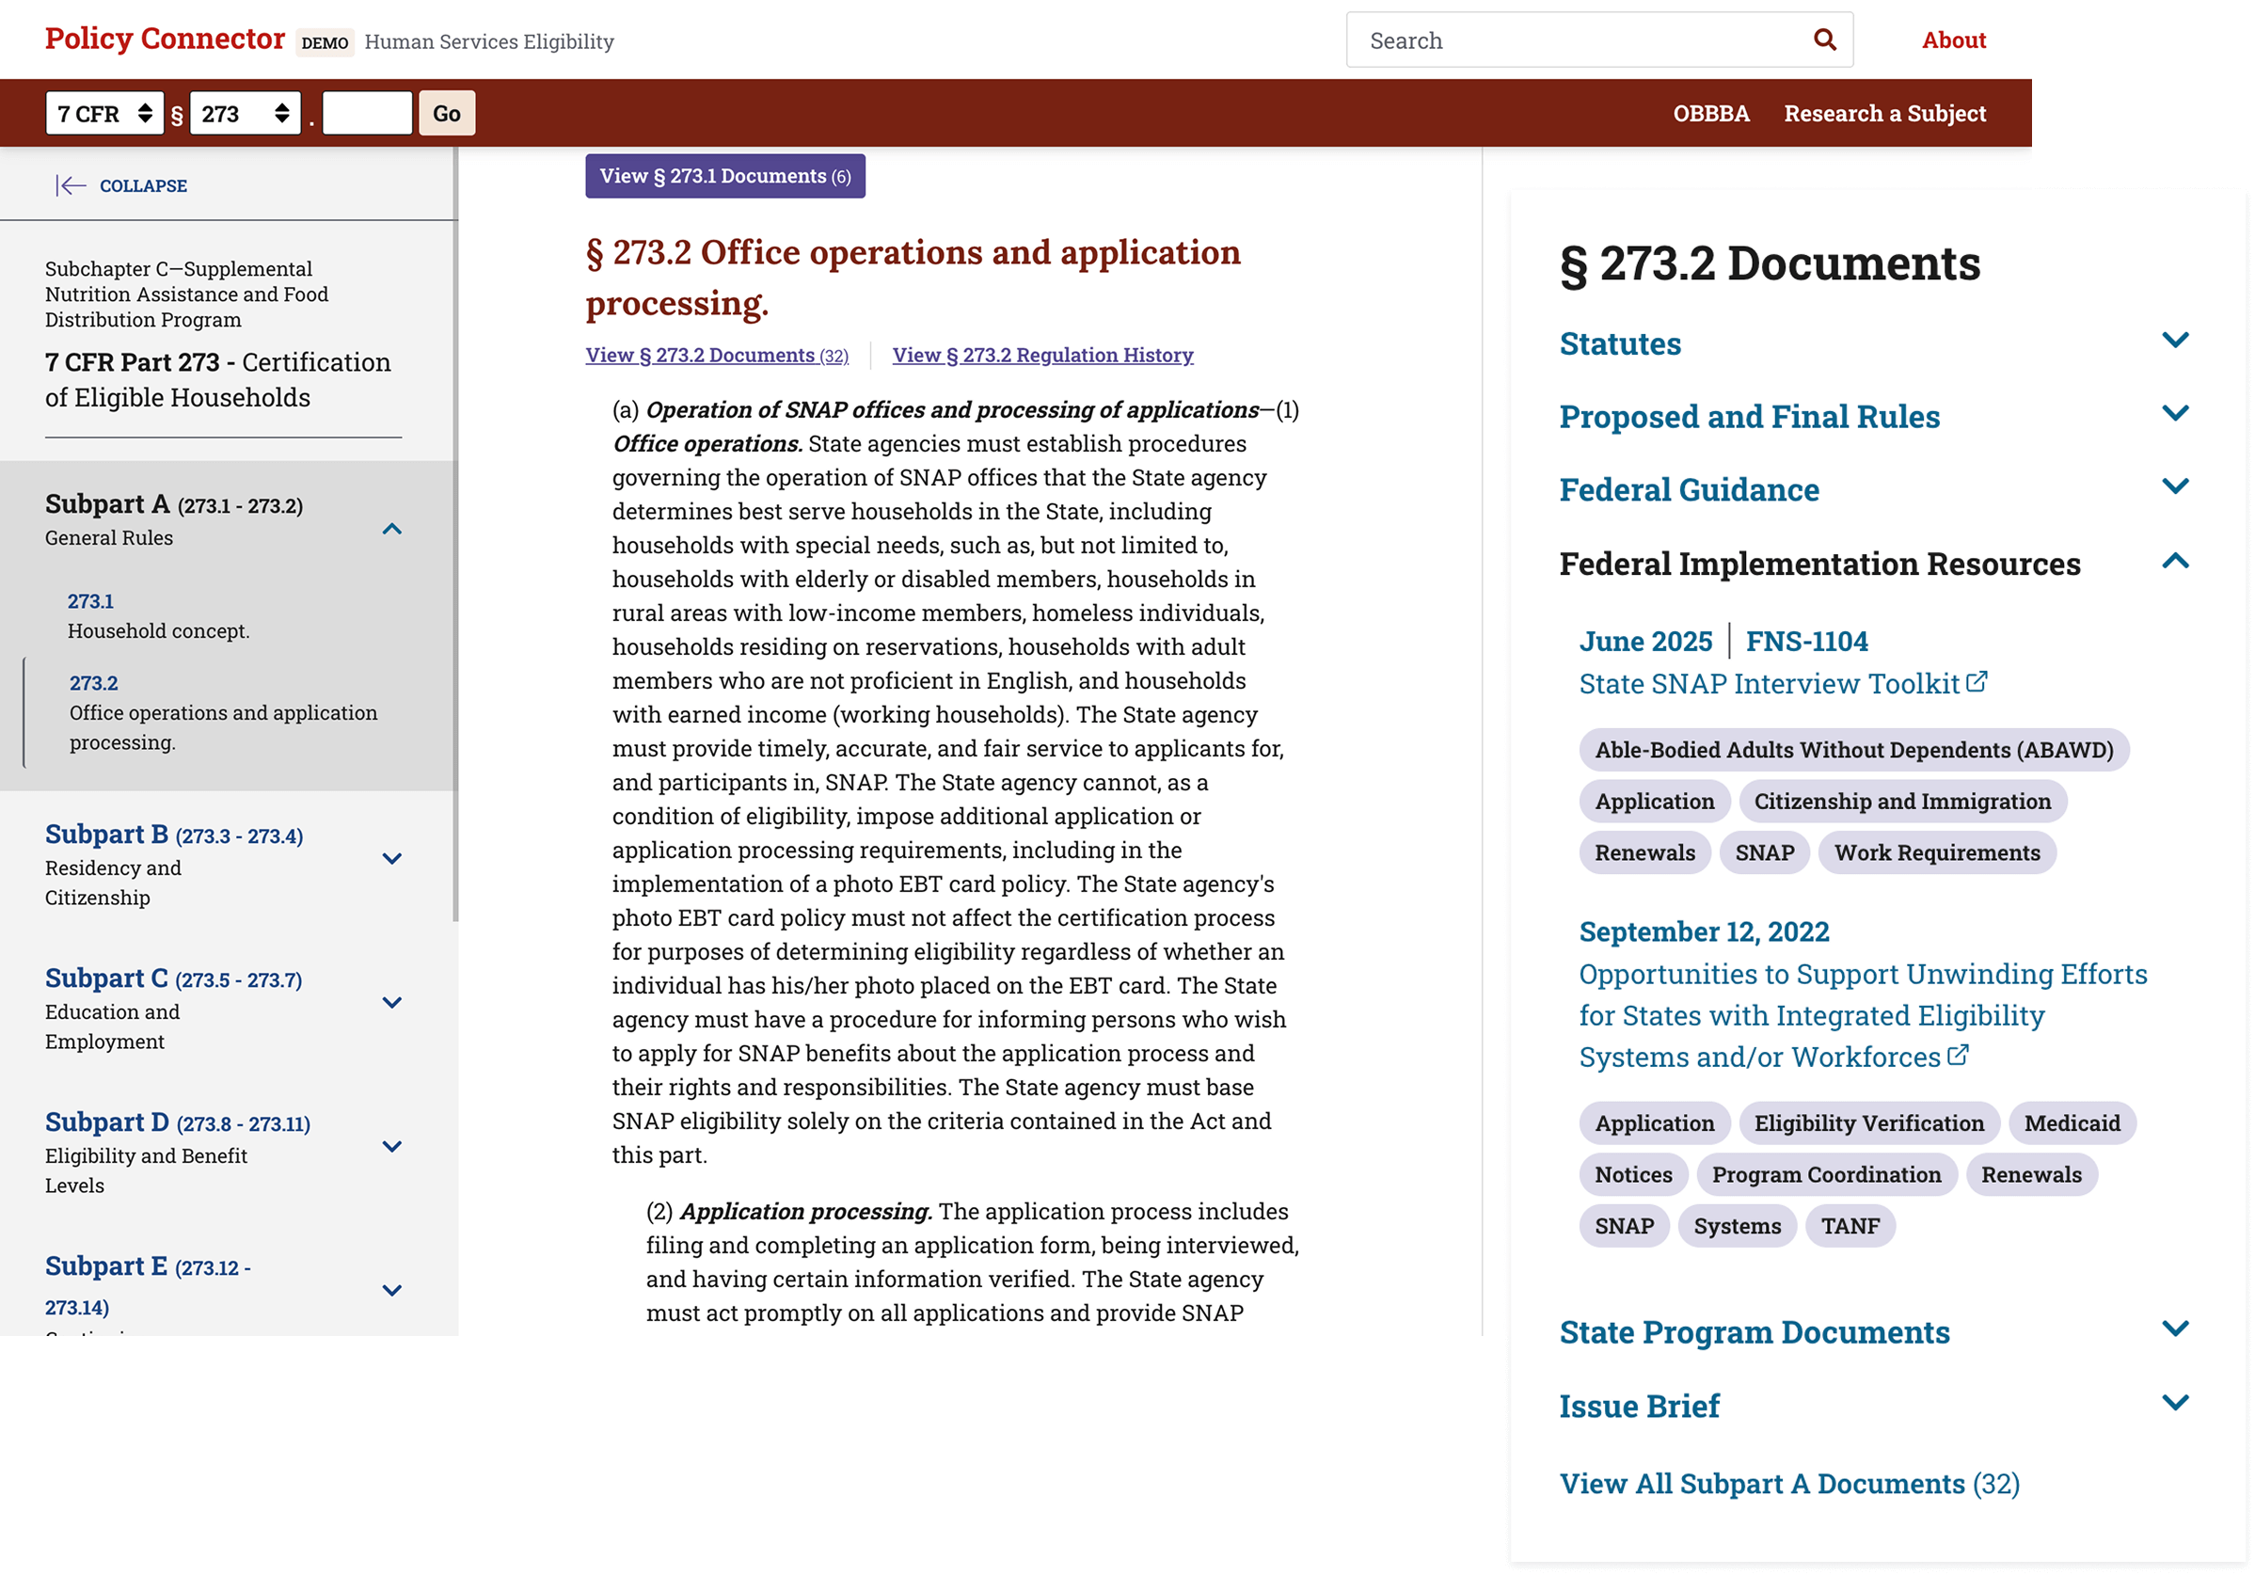The height and width of the screenshot is (1575, 2255).
Task: Click View § 273.1 Documents button
Action: tap(724, 176)
